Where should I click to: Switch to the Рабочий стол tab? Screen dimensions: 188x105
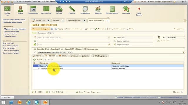click(x=40, y=20)
